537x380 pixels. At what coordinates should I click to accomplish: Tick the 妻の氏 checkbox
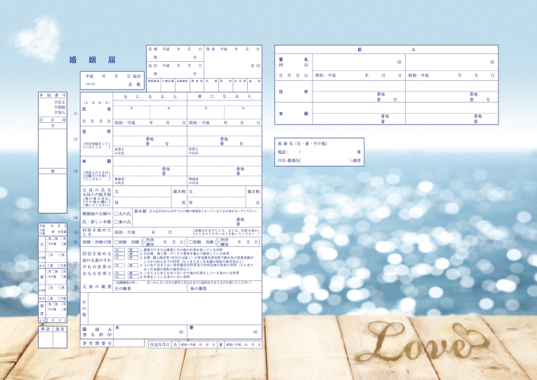(117, 222)
